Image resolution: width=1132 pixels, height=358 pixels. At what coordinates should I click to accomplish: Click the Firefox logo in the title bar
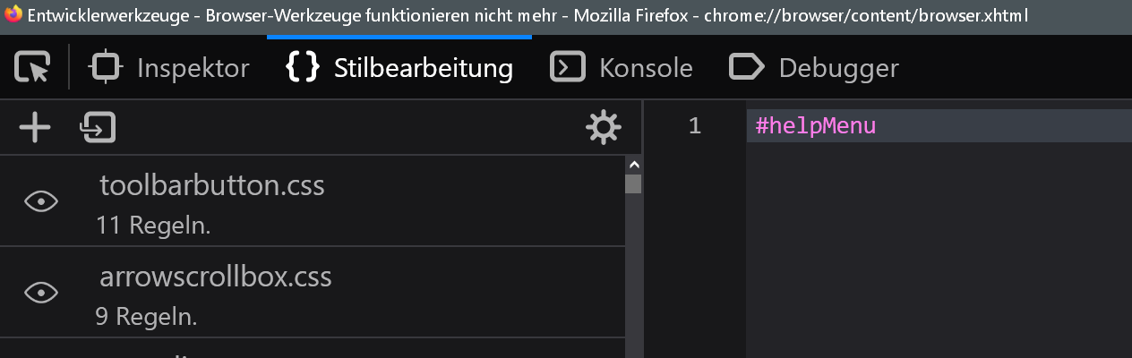pos(13,15)
